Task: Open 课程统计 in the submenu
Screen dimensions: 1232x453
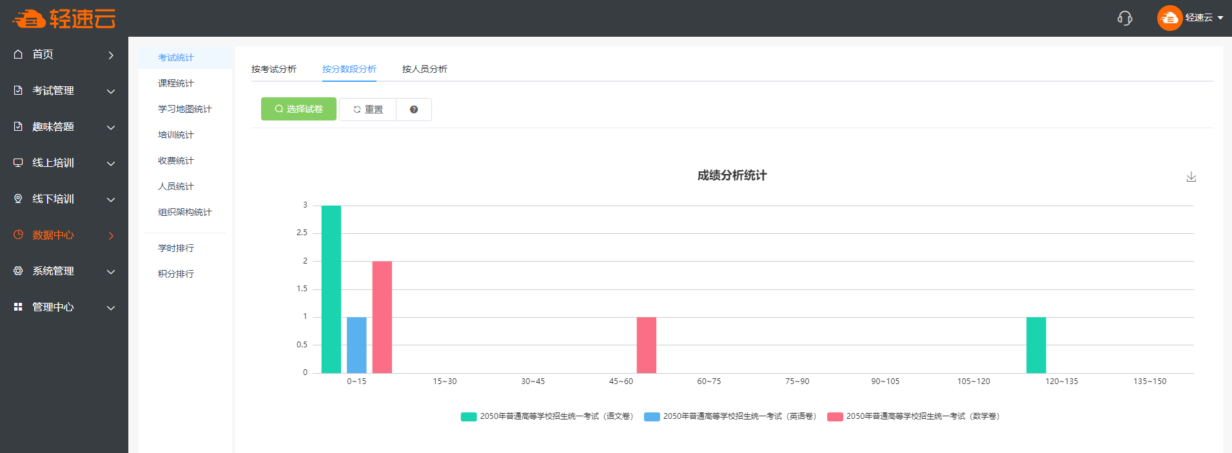Action: tap(175, 83)
